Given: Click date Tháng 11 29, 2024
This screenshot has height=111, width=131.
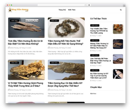Looking at the screenshot, I should [x=66, y=90].
